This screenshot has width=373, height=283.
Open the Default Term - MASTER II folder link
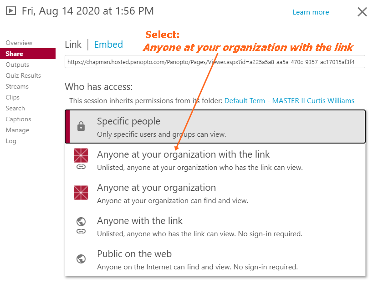[x=289, y=100]
